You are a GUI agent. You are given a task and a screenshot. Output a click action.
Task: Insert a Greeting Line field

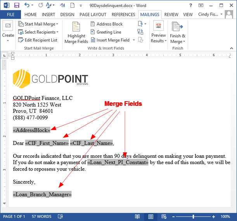[106, 32]
